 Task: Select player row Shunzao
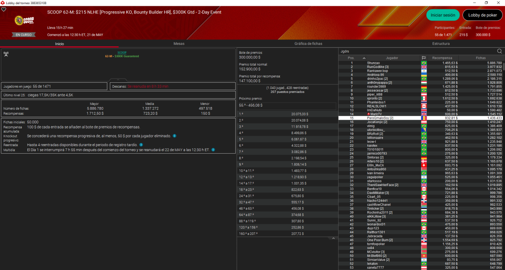pos(420,63)
